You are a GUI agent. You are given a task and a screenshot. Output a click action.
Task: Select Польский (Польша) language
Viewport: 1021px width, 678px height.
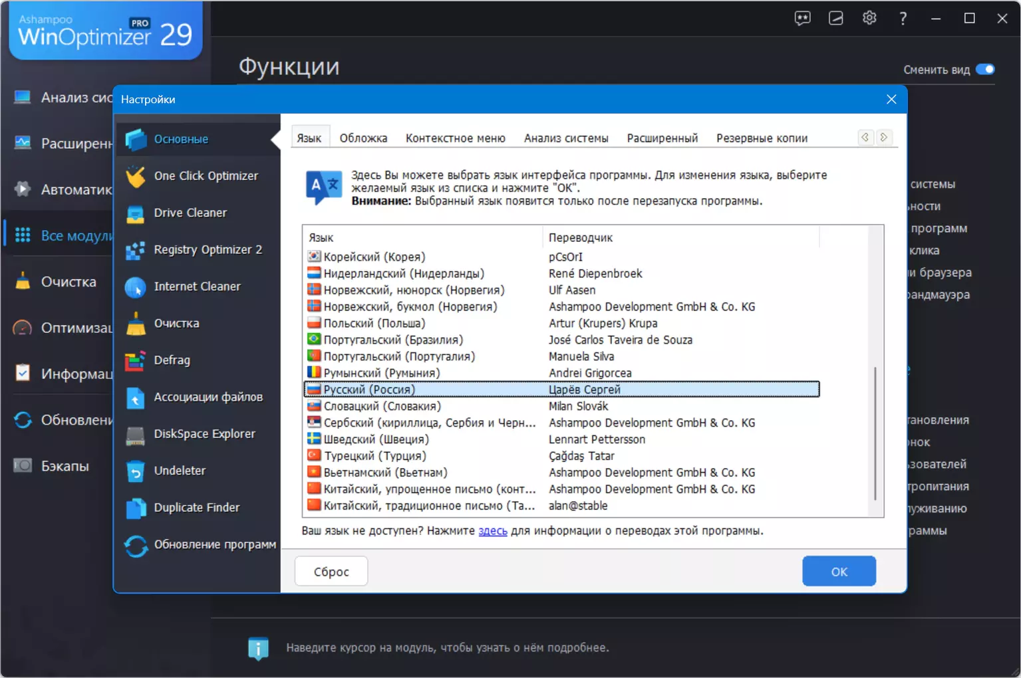(x=561, y=324)
